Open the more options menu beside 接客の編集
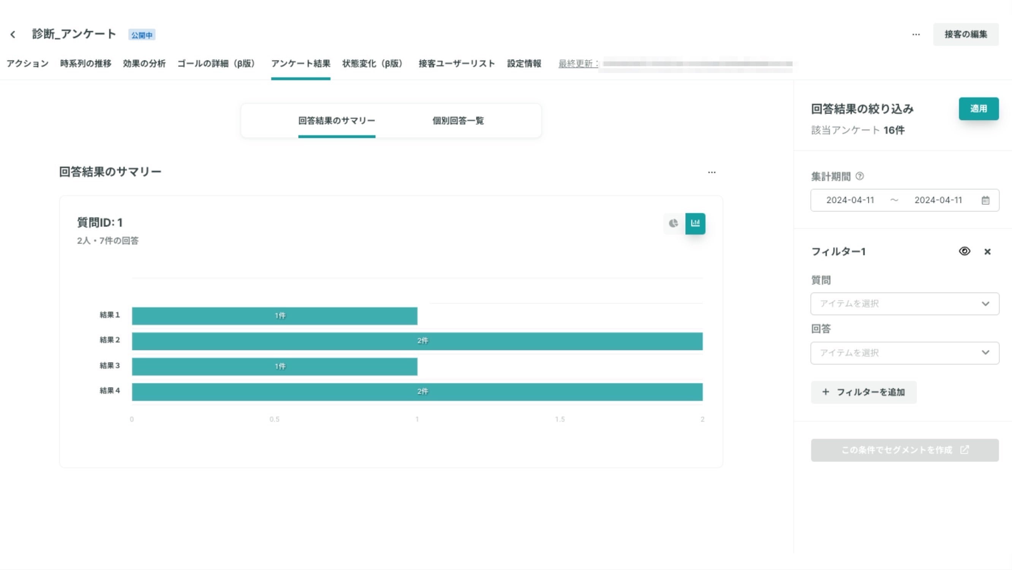The height and width of the screenshot is (570, 1012). pos(916,35)
